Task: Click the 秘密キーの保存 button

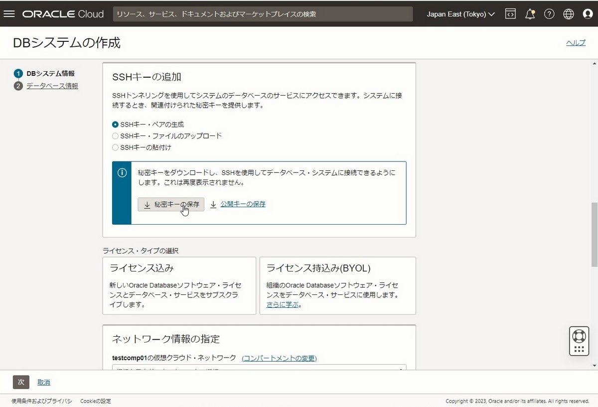Action: coord(171,204)
